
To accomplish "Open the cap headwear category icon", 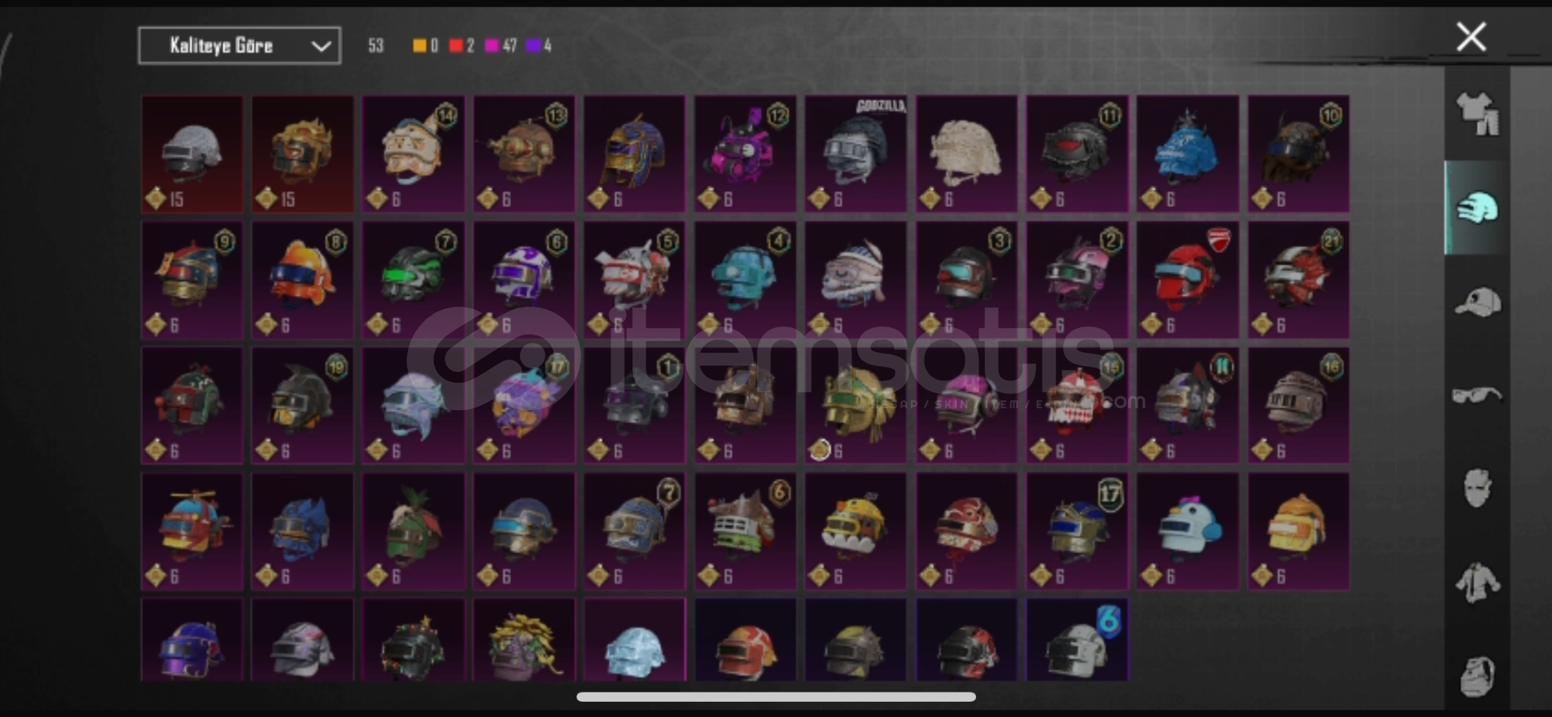I will pos(1478,302).
